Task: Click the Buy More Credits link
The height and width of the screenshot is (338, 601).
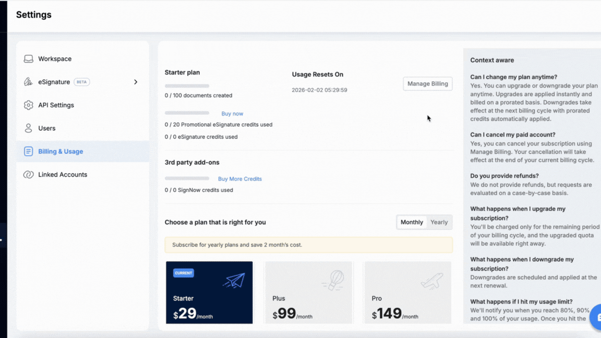Action: pyautogui.click(x=239, y=179)
